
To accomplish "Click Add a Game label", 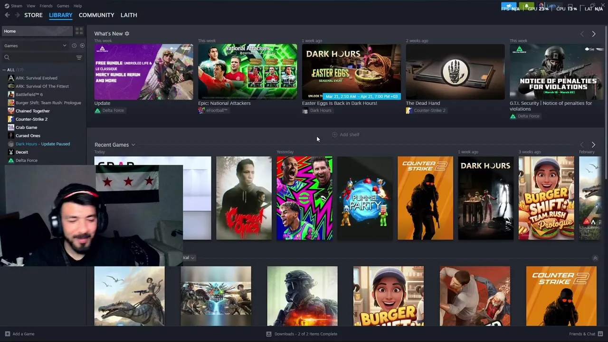I will point(23,334).
